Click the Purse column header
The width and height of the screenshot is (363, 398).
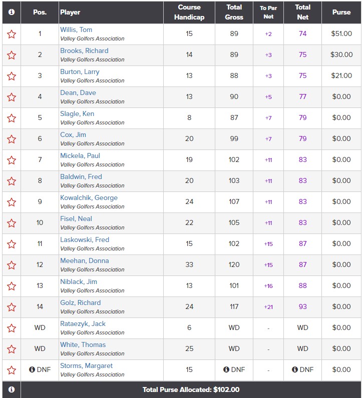(x=341, y=12)
